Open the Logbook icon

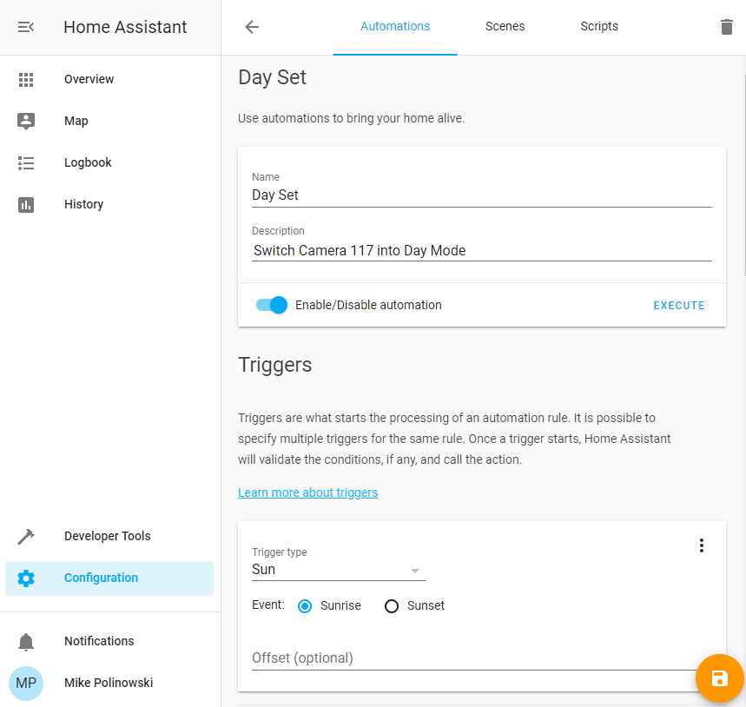26,162
